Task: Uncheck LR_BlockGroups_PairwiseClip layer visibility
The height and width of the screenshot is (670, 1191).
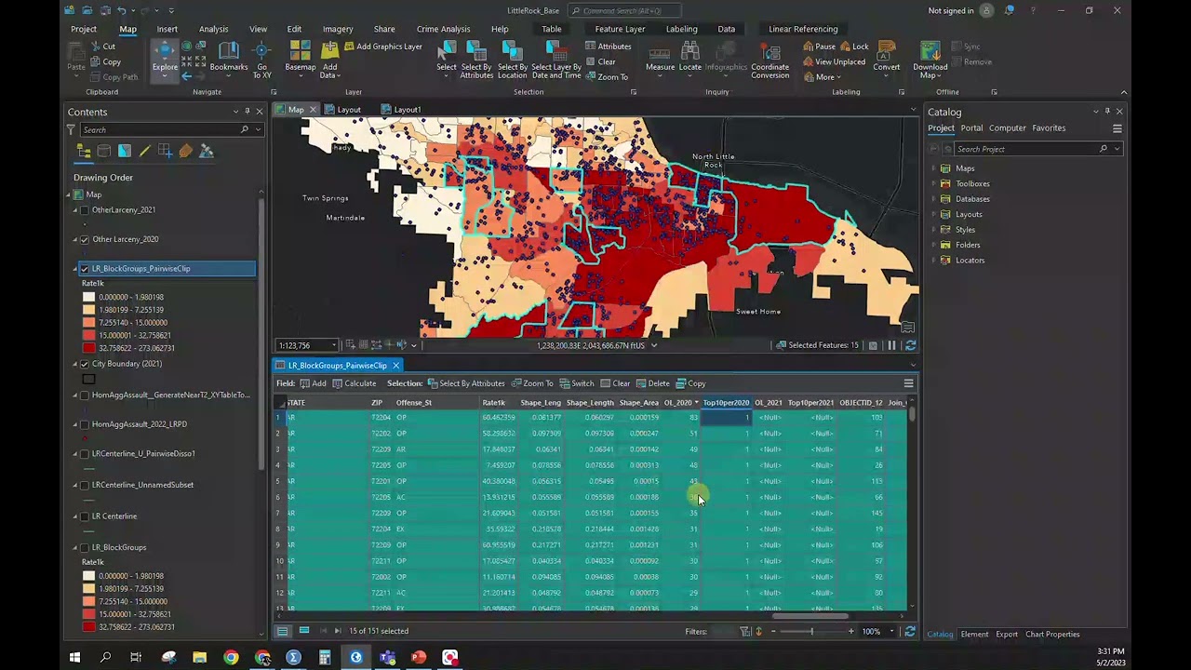Action: 85,269
